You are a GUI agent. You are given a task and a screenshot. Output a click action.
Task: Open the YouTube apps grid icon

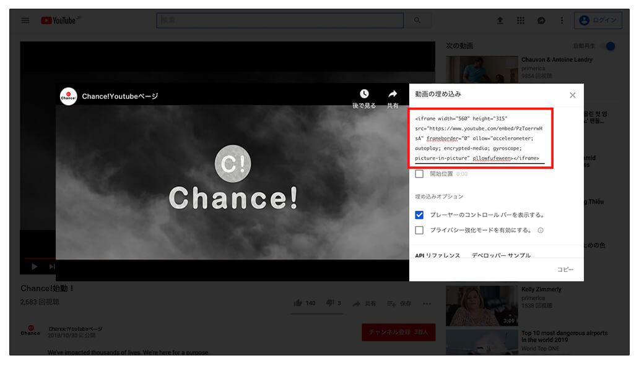pos(521,20)
